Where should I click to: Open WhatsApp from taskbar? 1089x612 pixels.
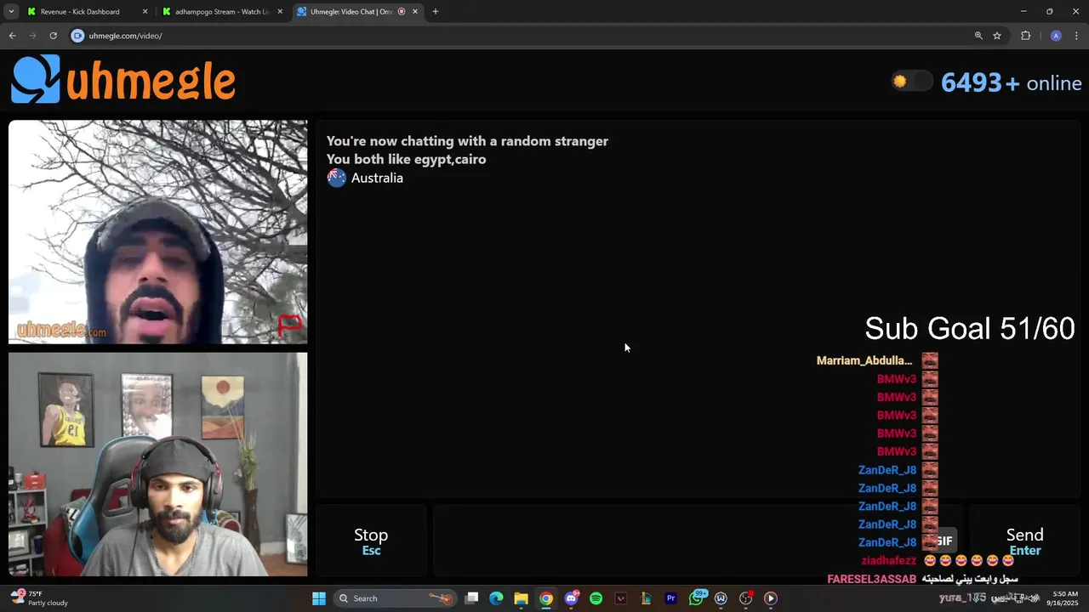pyautogui.click(x=697, y=598)
